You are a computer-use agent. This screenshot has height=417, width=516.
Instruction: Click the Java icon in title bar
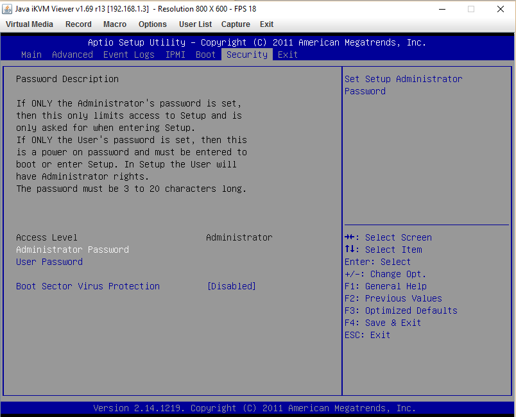(8, 9)
